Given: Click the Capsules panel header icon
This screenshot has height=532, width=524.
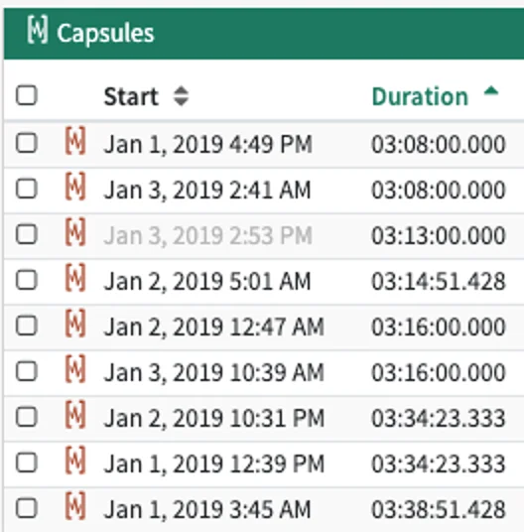Looking at the screenshot, I should 38,30.
